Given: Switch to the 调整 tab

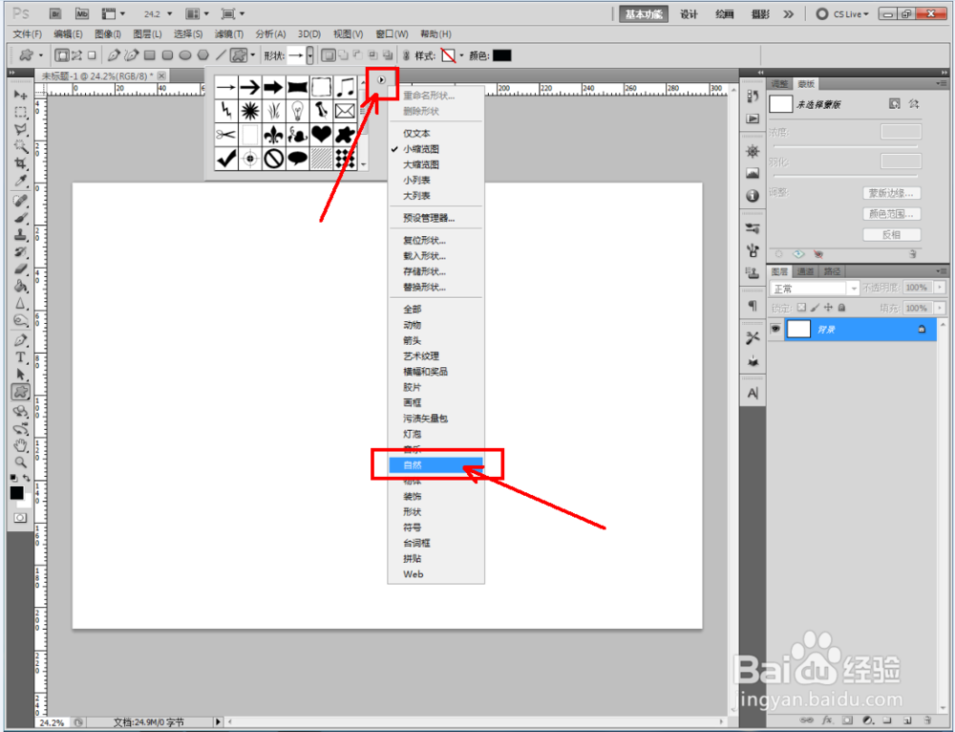Looking at the screenshot, I should [779, 83].
